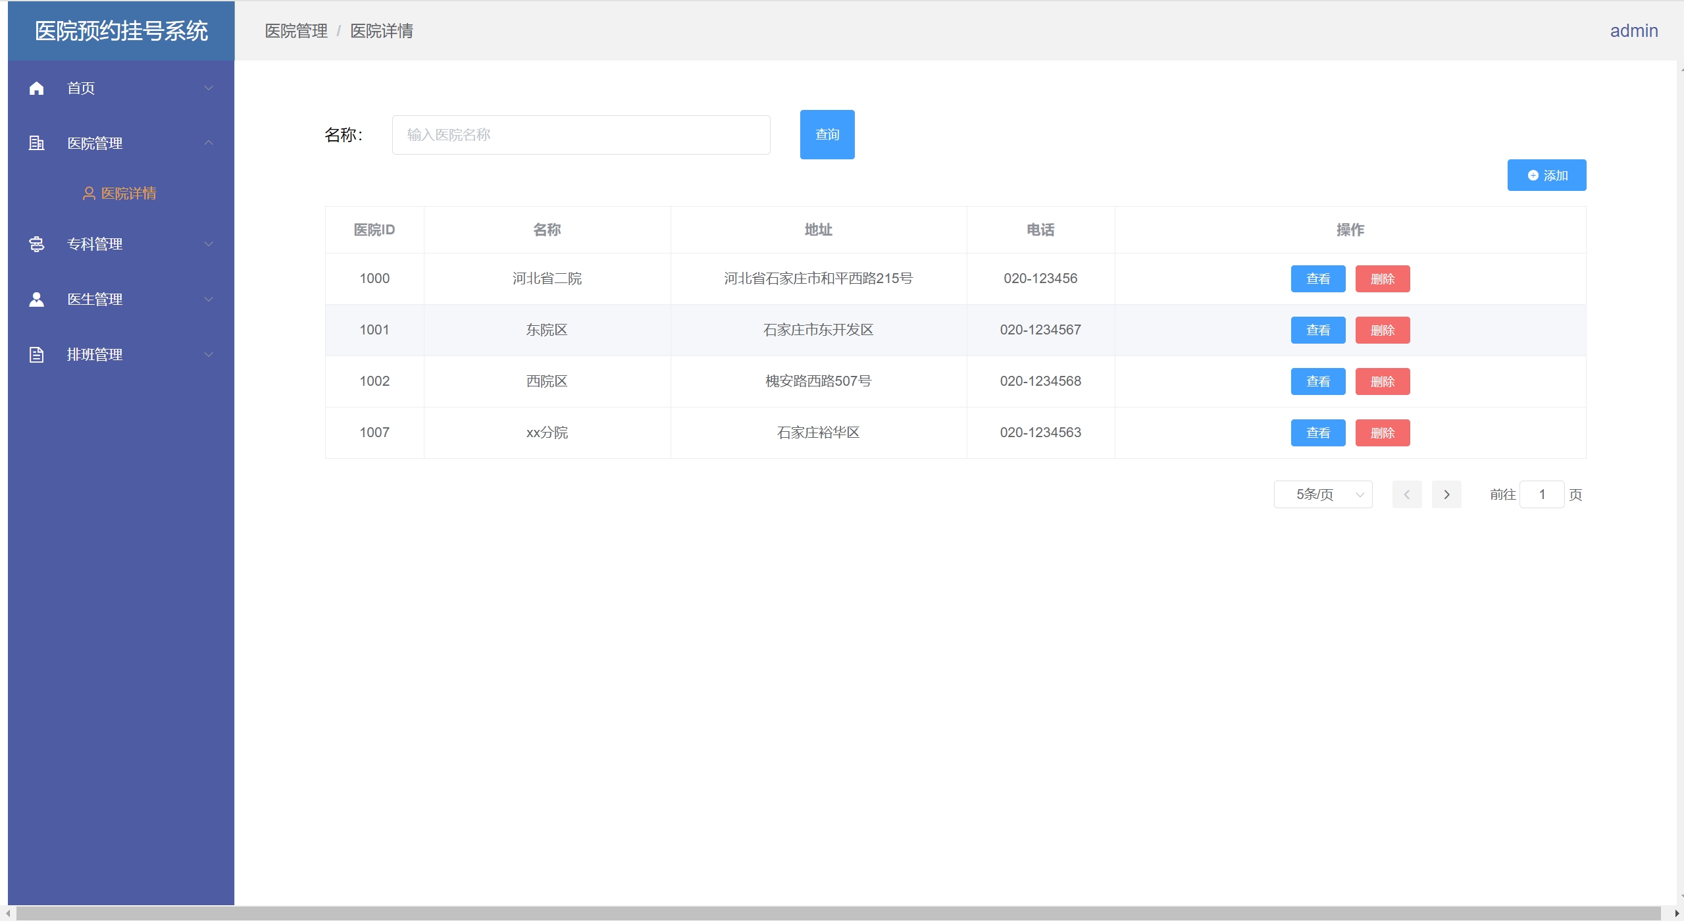Image resolution: width=1684 pixels, height=921 pixels.
Task: Expand the 首页 menu chevron
Action: 209,88
